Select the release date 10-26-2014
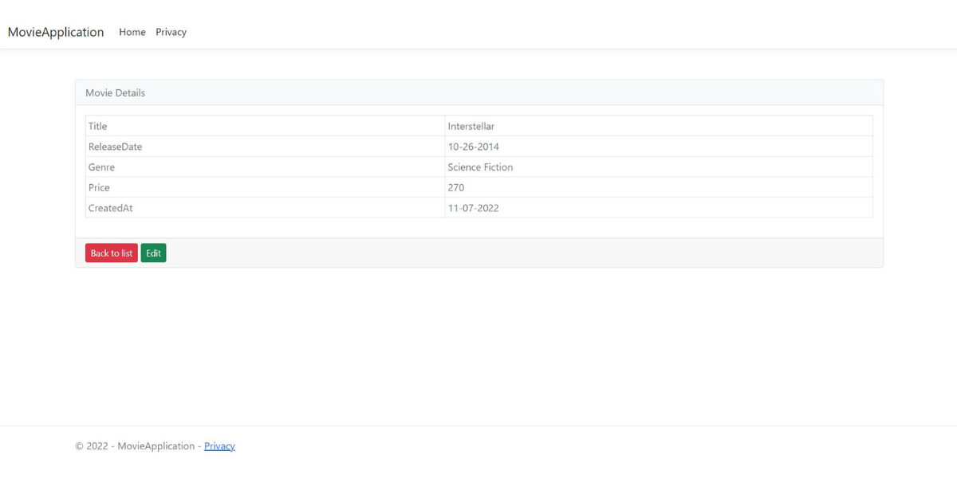 (x=474, y=147)
